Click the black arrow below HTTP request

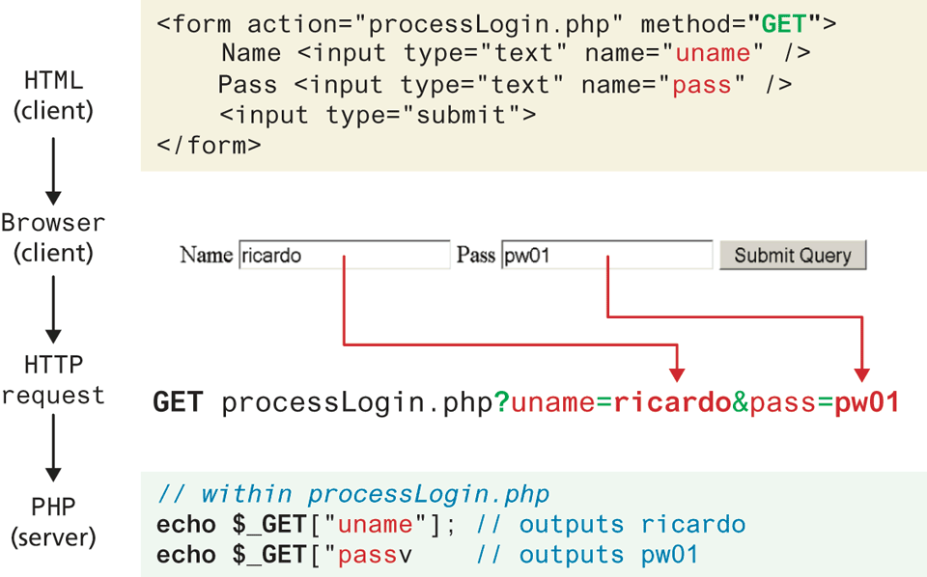[x=53, y=447]
